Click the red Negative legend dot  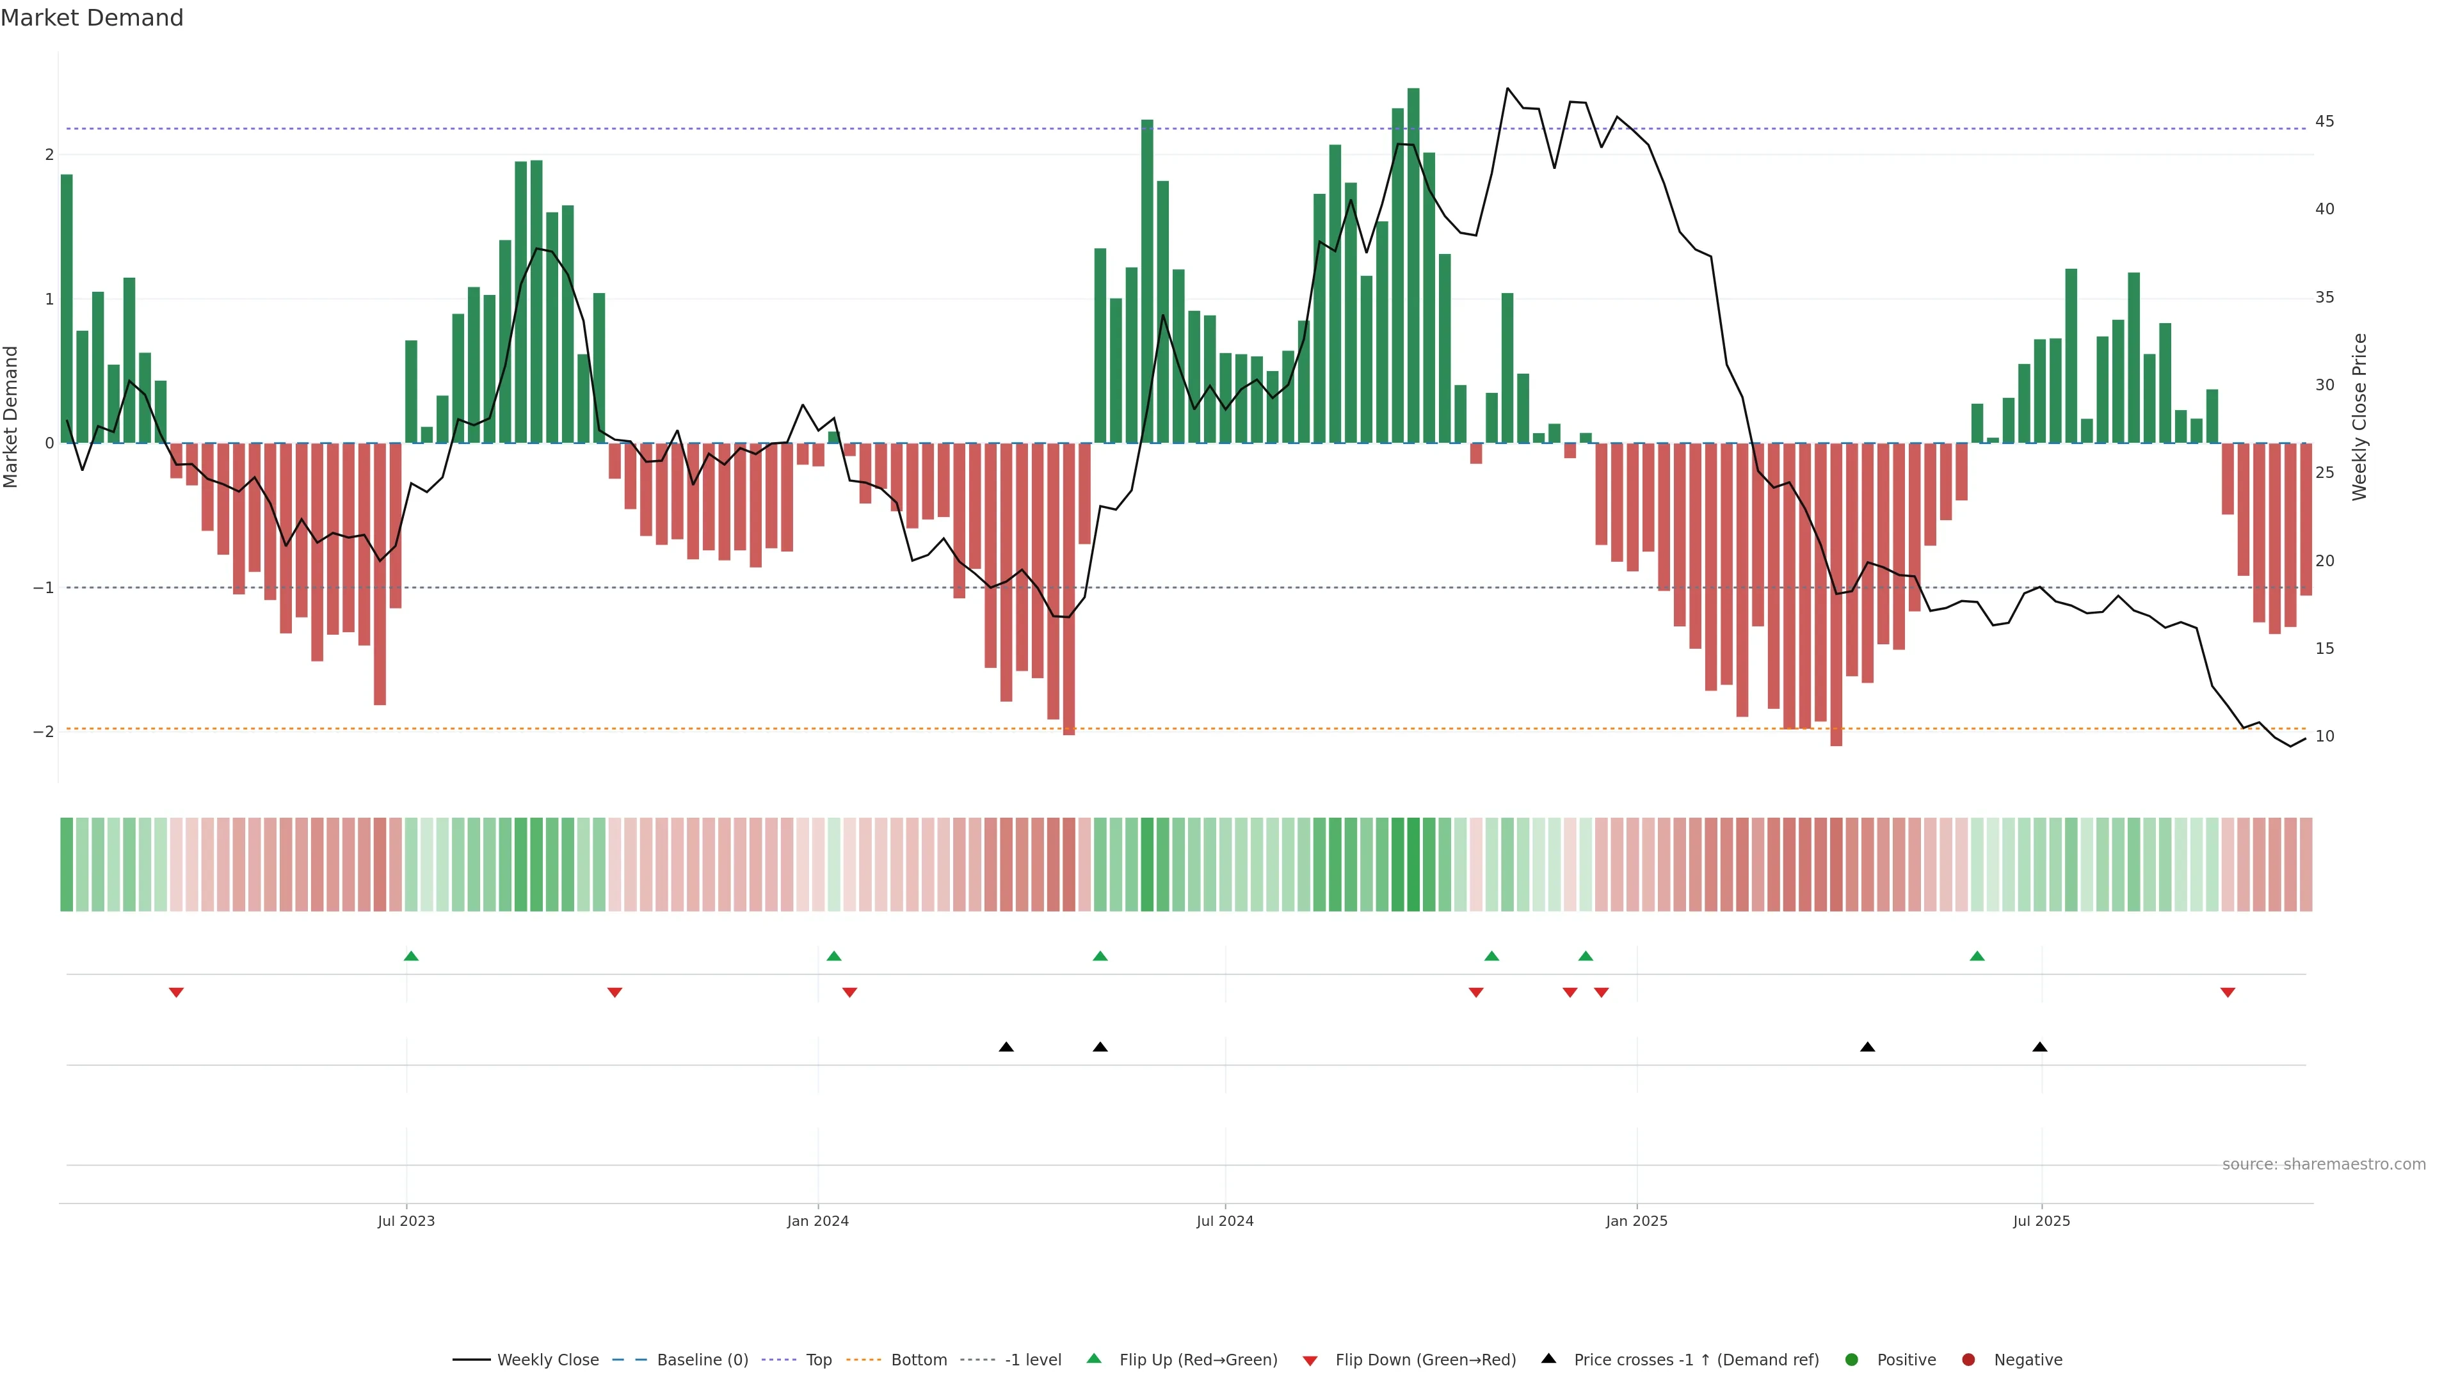click(x=1968, y=1359)
